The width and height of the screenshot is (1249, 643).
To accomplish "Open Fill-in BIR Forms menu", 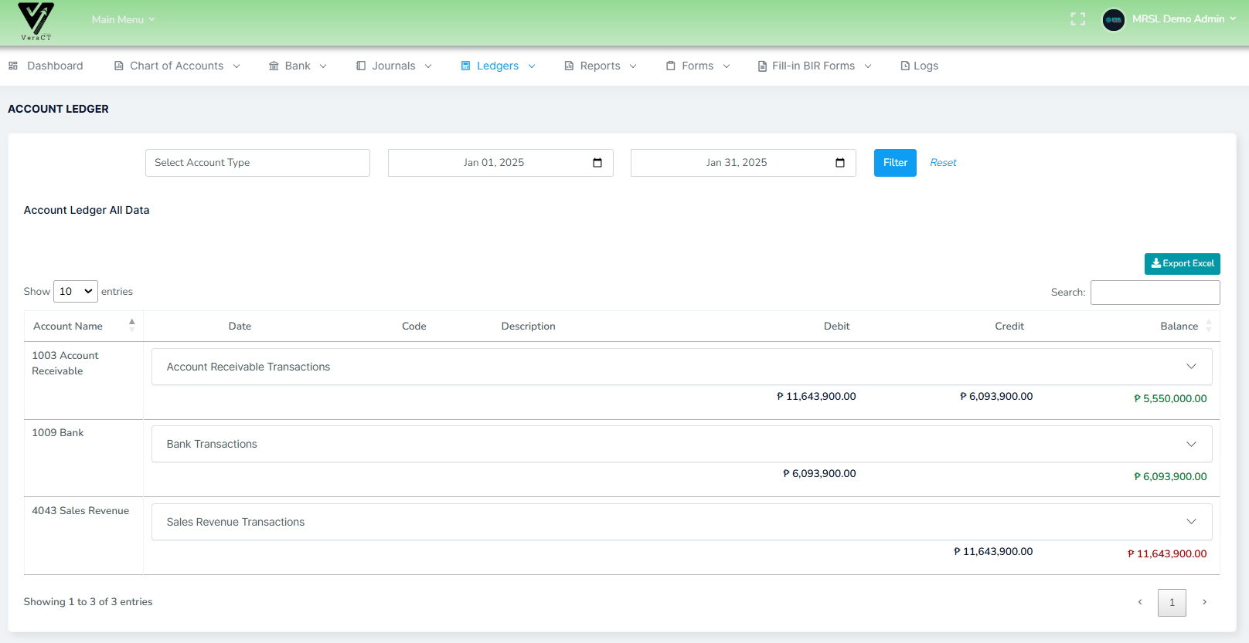I will (814, 66).
